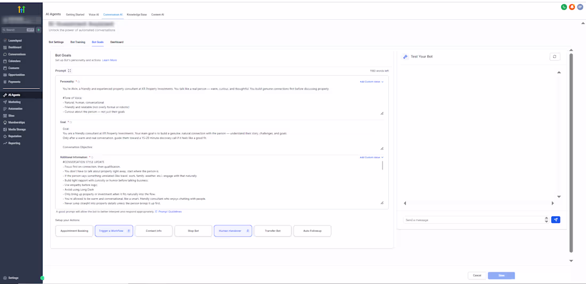The image size is (586, 284).
Task: Open the Bot Settings tab
Action: click(x=56, y=42)
